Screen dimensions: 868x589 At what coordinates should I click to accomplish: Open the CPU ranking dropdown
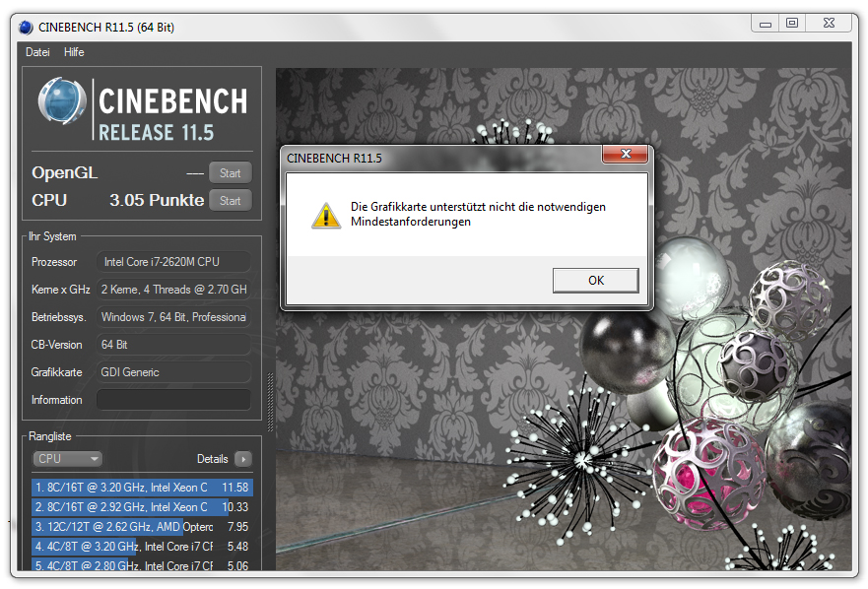(x=68, y=459)
